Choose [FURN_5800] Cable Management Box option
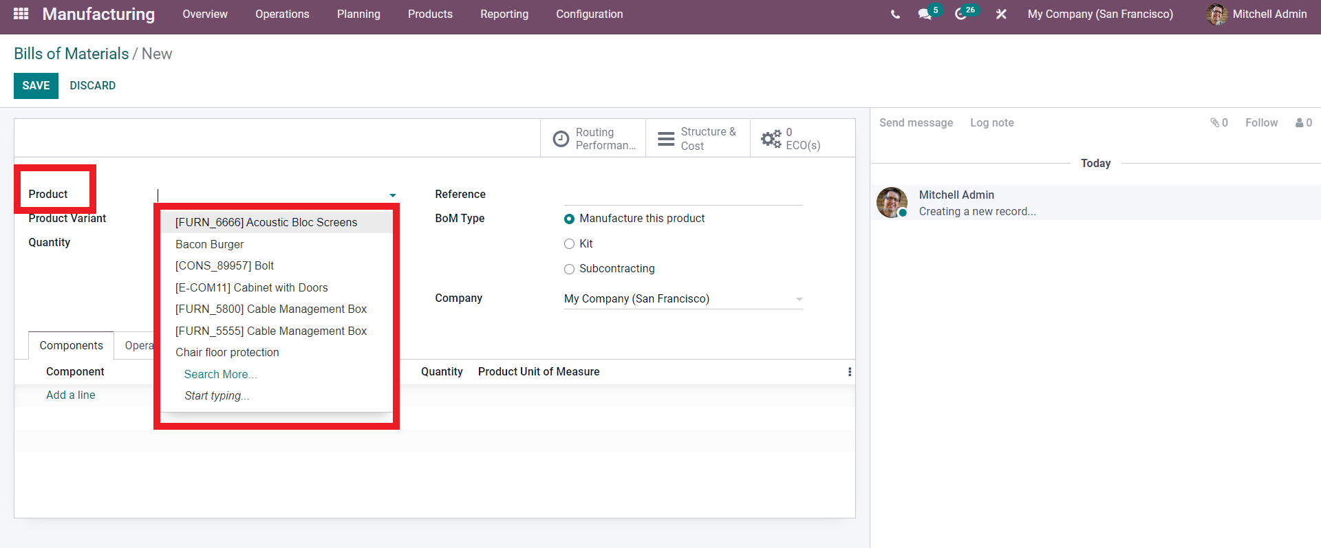This screenshot has height=548, width=1321. pyautogui.click(x=276, y=309)
